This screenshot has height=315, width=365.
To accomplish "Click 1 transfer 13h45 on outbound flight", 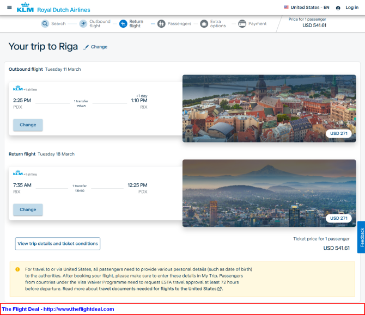I will point(81,103).
